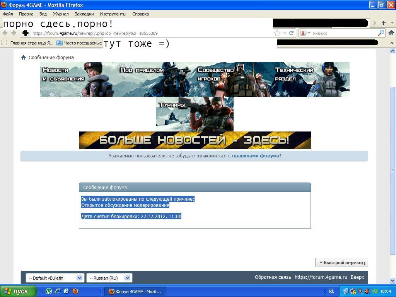This screenshot has width=396, height=297.
Task: Click the page scrollbar down arrow
Action: (393, 280)
